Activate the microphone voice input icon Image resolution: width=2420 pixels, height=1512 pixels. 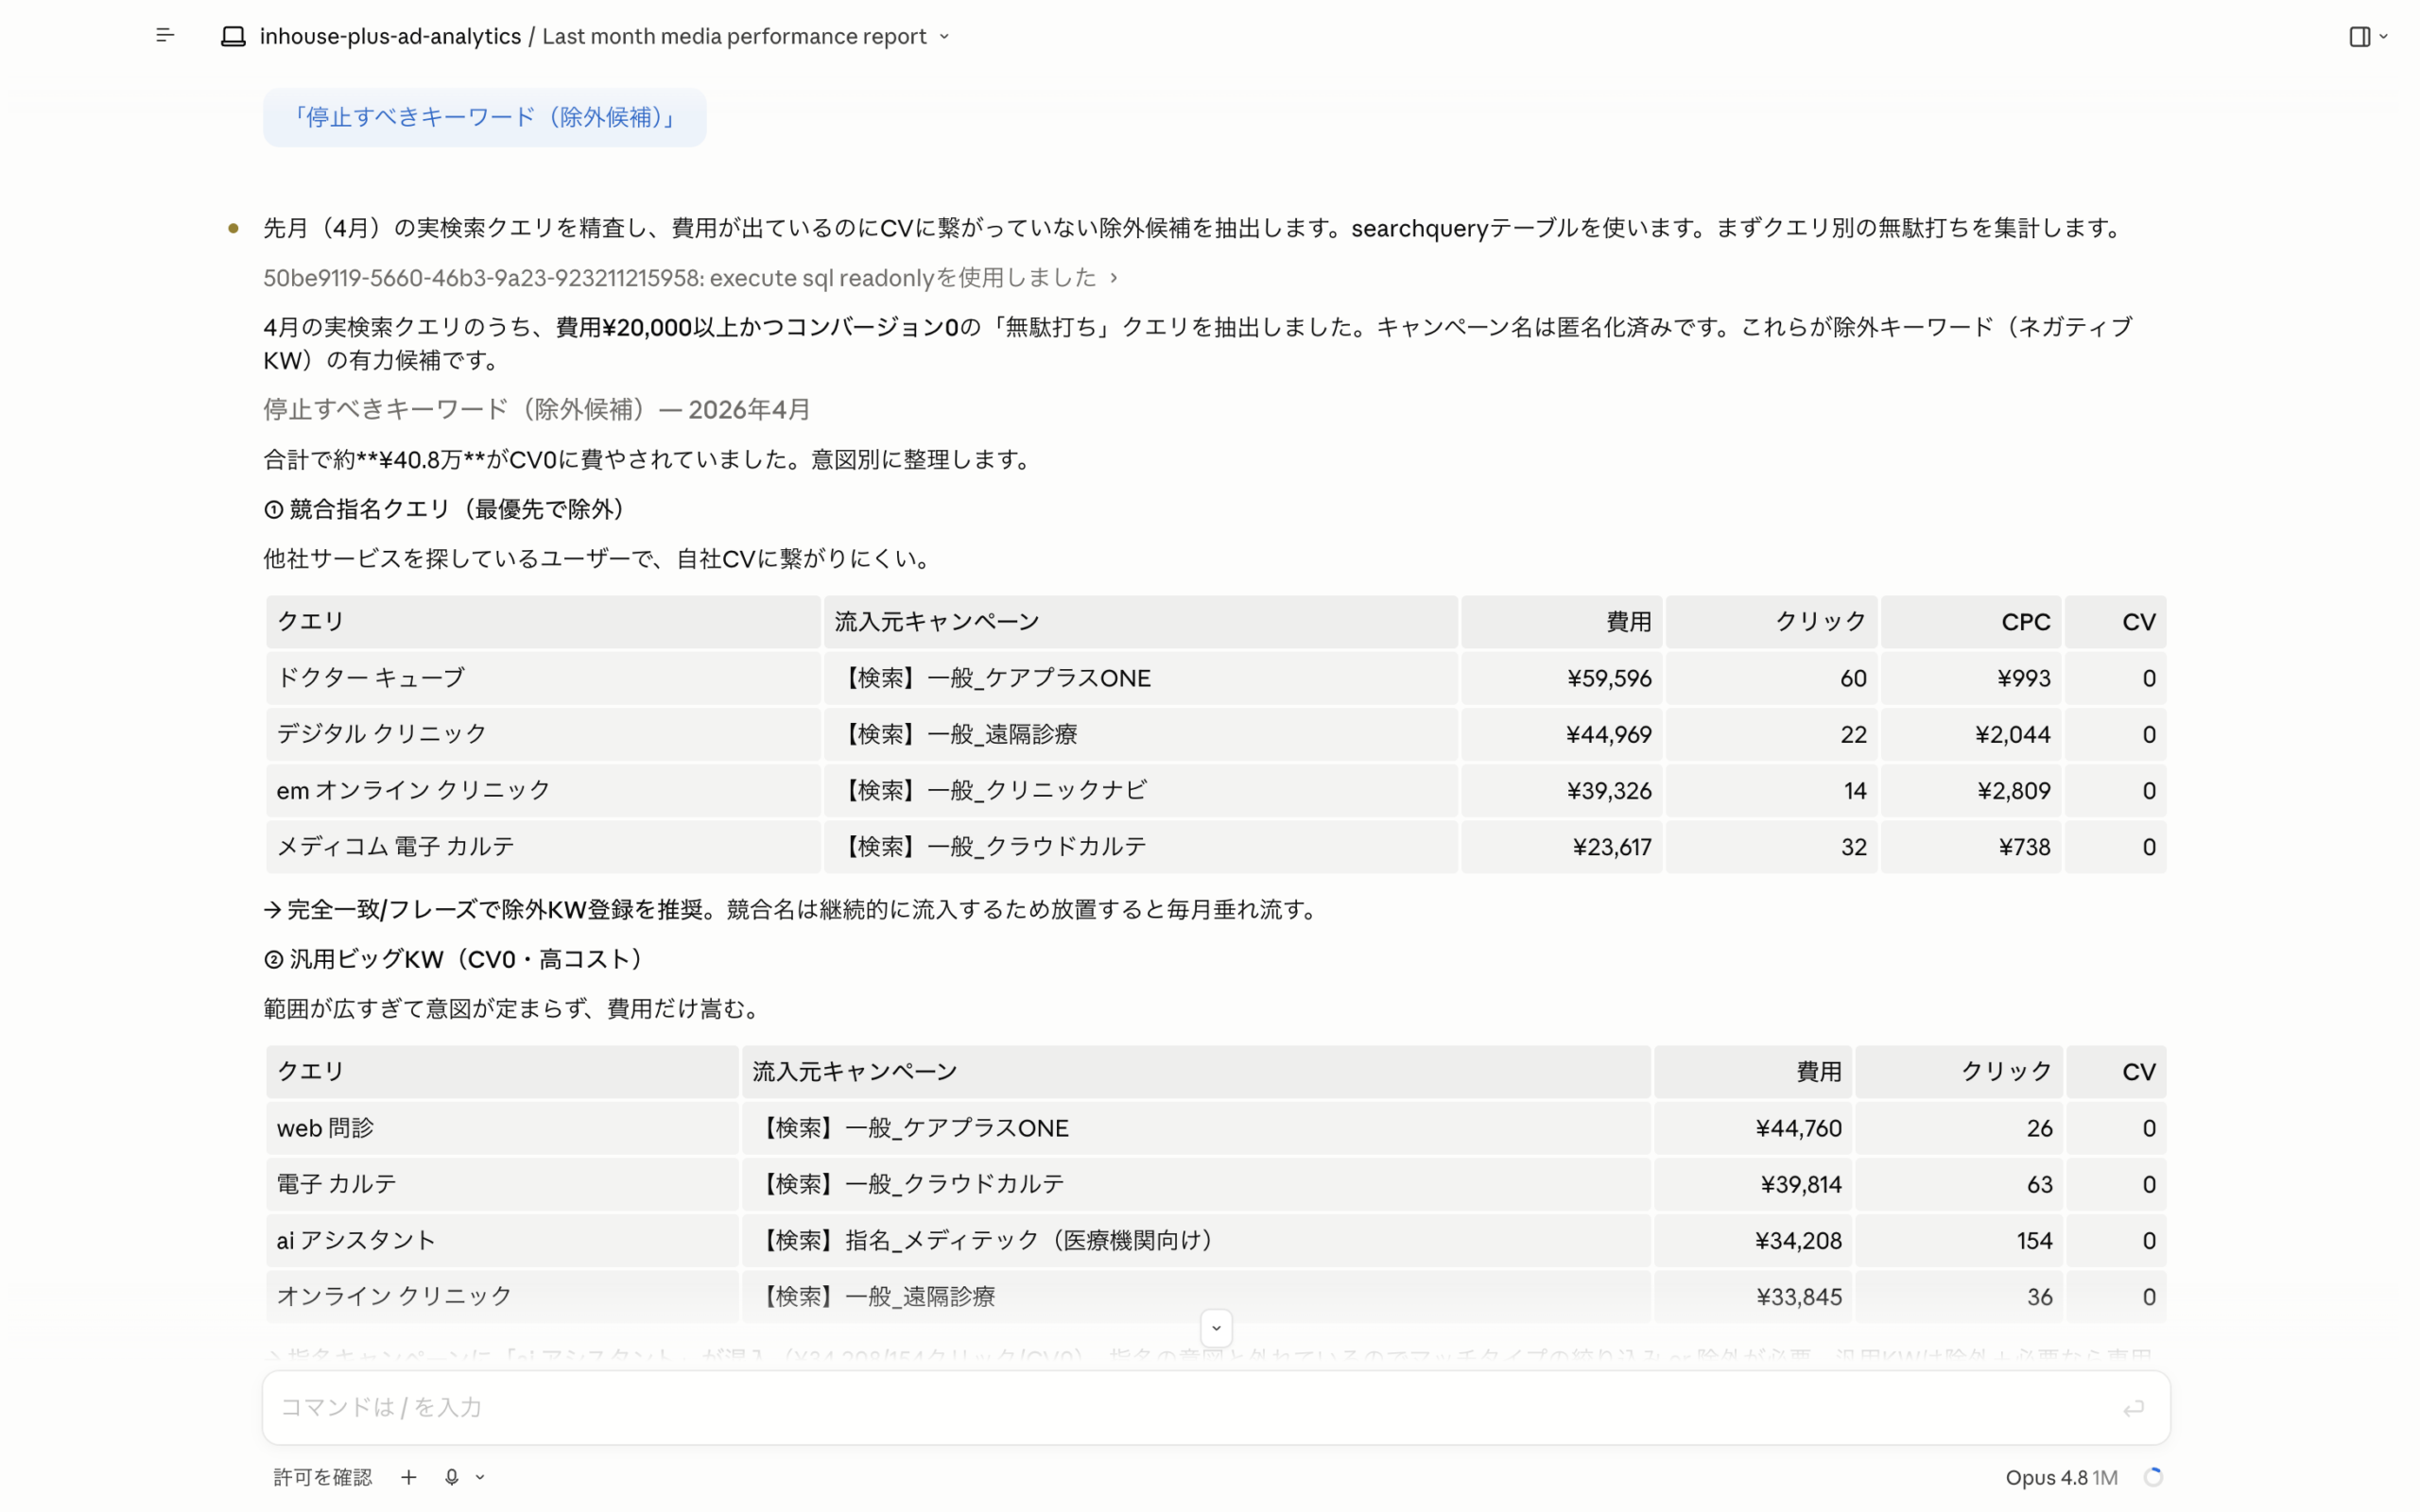click(x=452, y=1477)
